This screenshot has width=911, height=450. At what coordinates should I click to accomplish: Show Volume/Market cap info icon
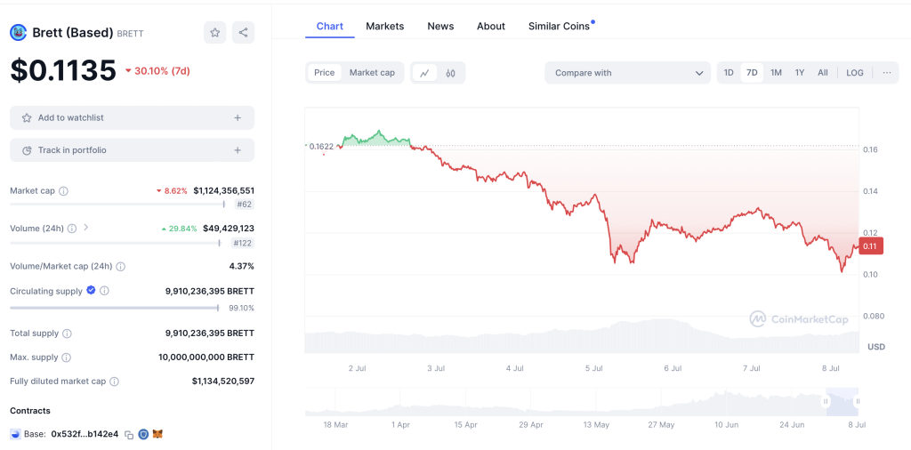coord(120,267)
